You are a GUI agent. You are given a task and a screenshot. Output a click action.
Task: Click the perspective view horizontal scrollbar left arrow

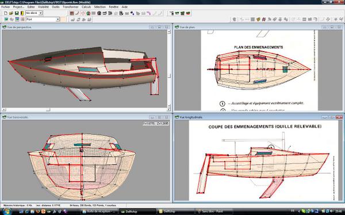(x=4, y=110)
